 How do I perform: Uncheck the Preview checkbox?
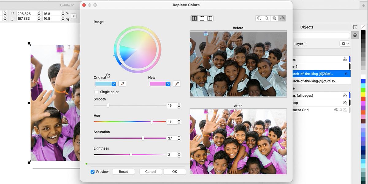(93, 172)
